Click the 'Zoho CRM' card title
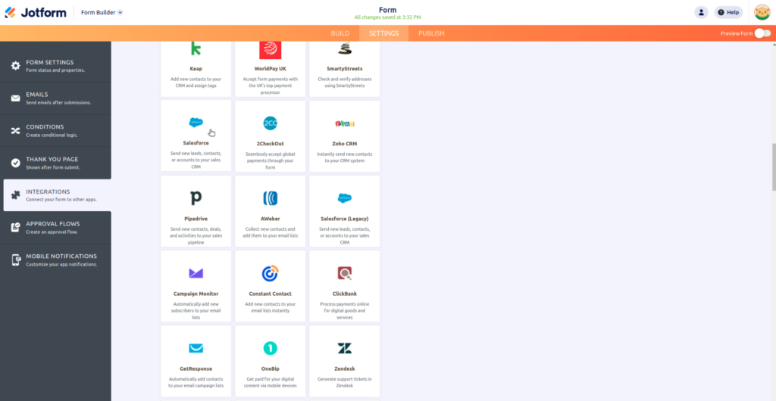The height and width of the screenshot is (401, 776). point(345,144)
